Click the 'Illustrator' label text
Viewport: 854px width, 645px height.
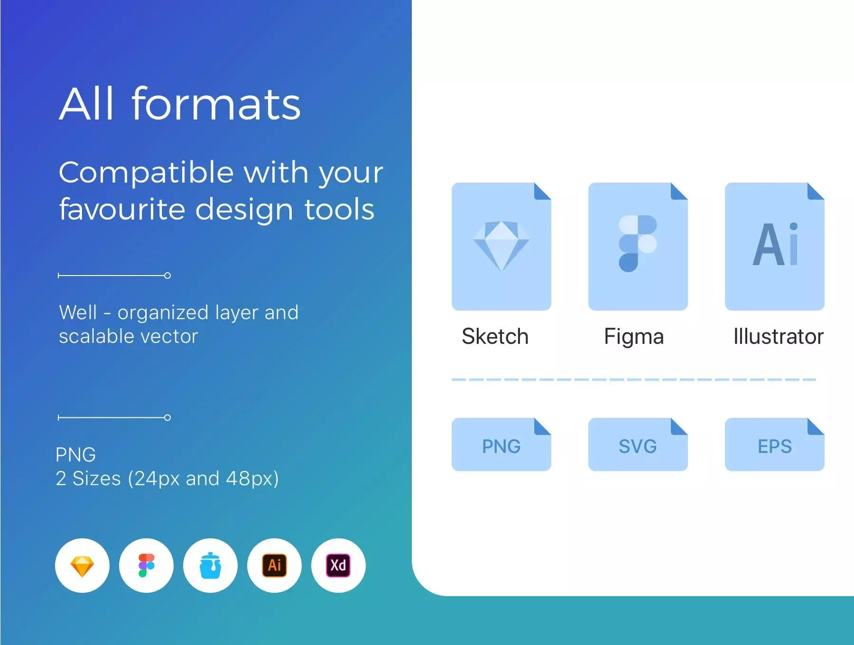778,336
